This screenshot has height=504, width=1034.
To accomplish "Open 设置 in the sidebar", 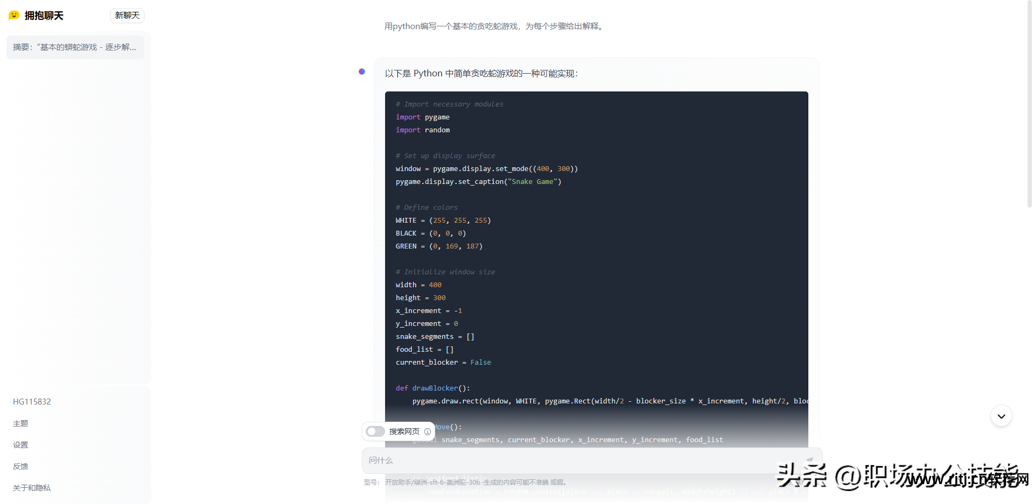I will tap(20, 445).
